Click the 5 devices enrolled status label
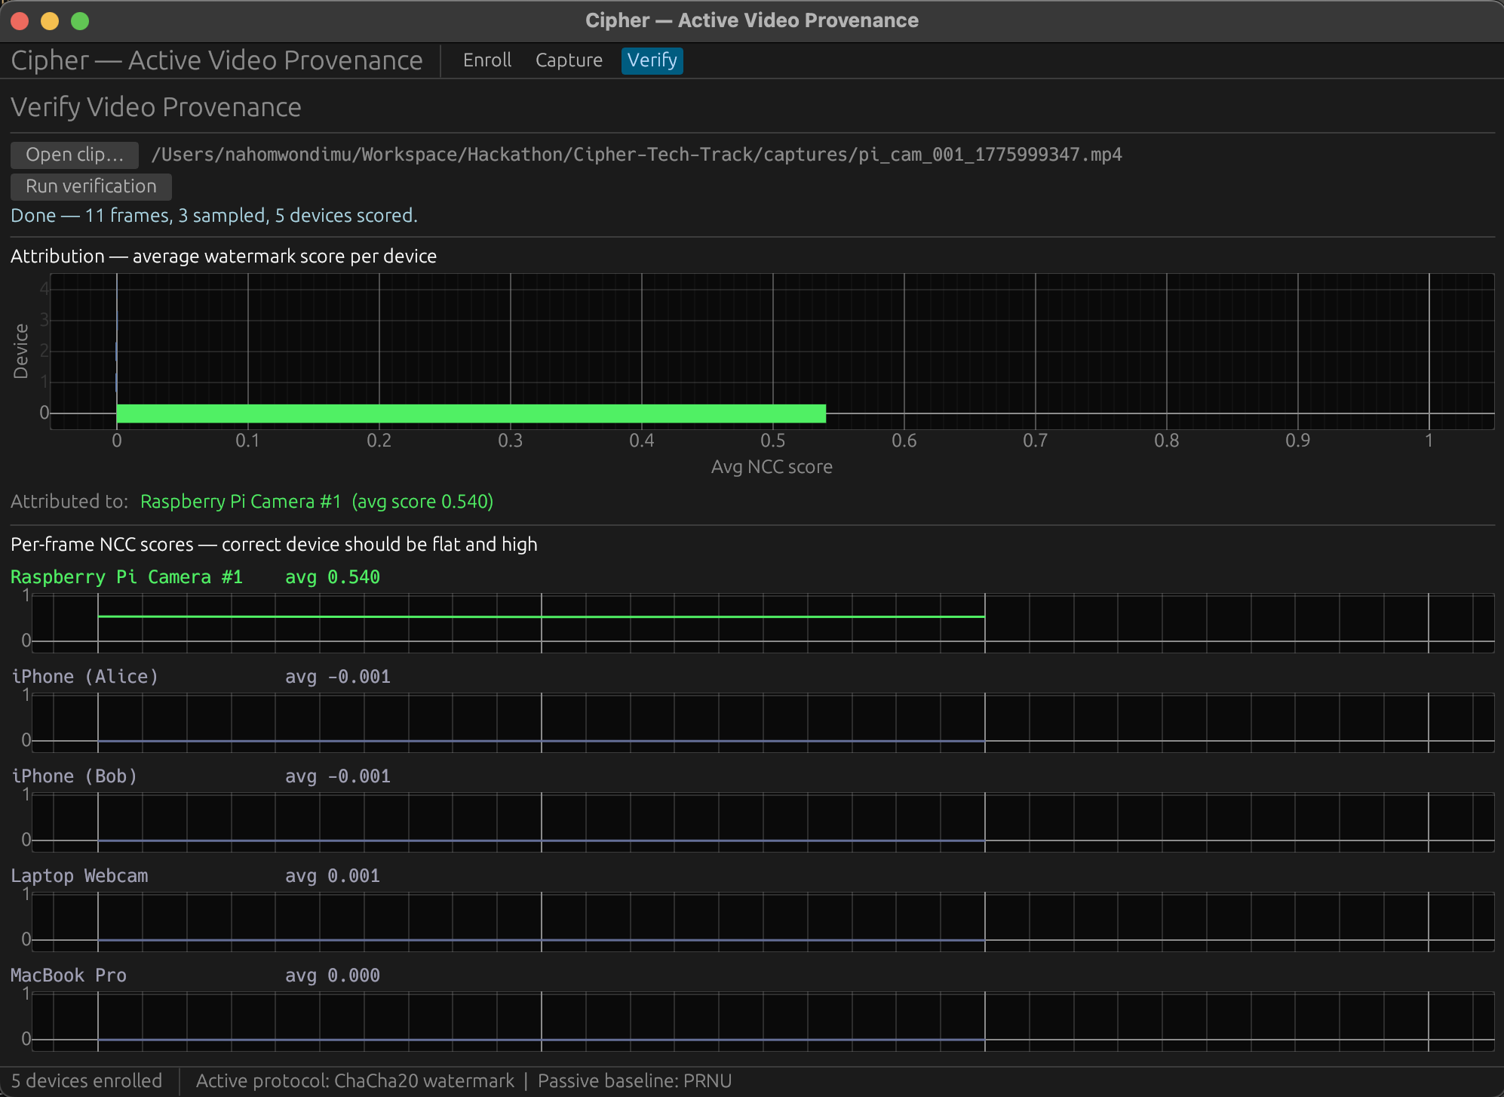This screenshot has height=1097, width=1504. (x=87, y=1081)
